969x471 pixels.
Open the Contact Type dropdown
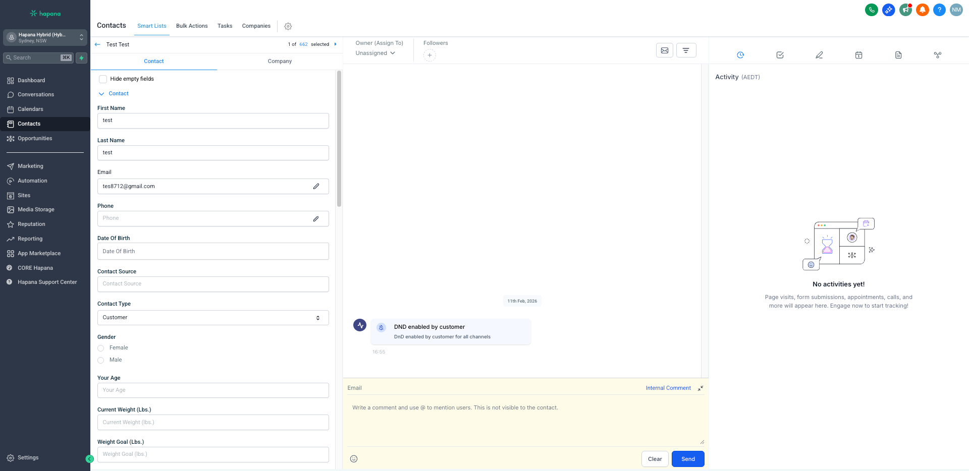[213, 318]
